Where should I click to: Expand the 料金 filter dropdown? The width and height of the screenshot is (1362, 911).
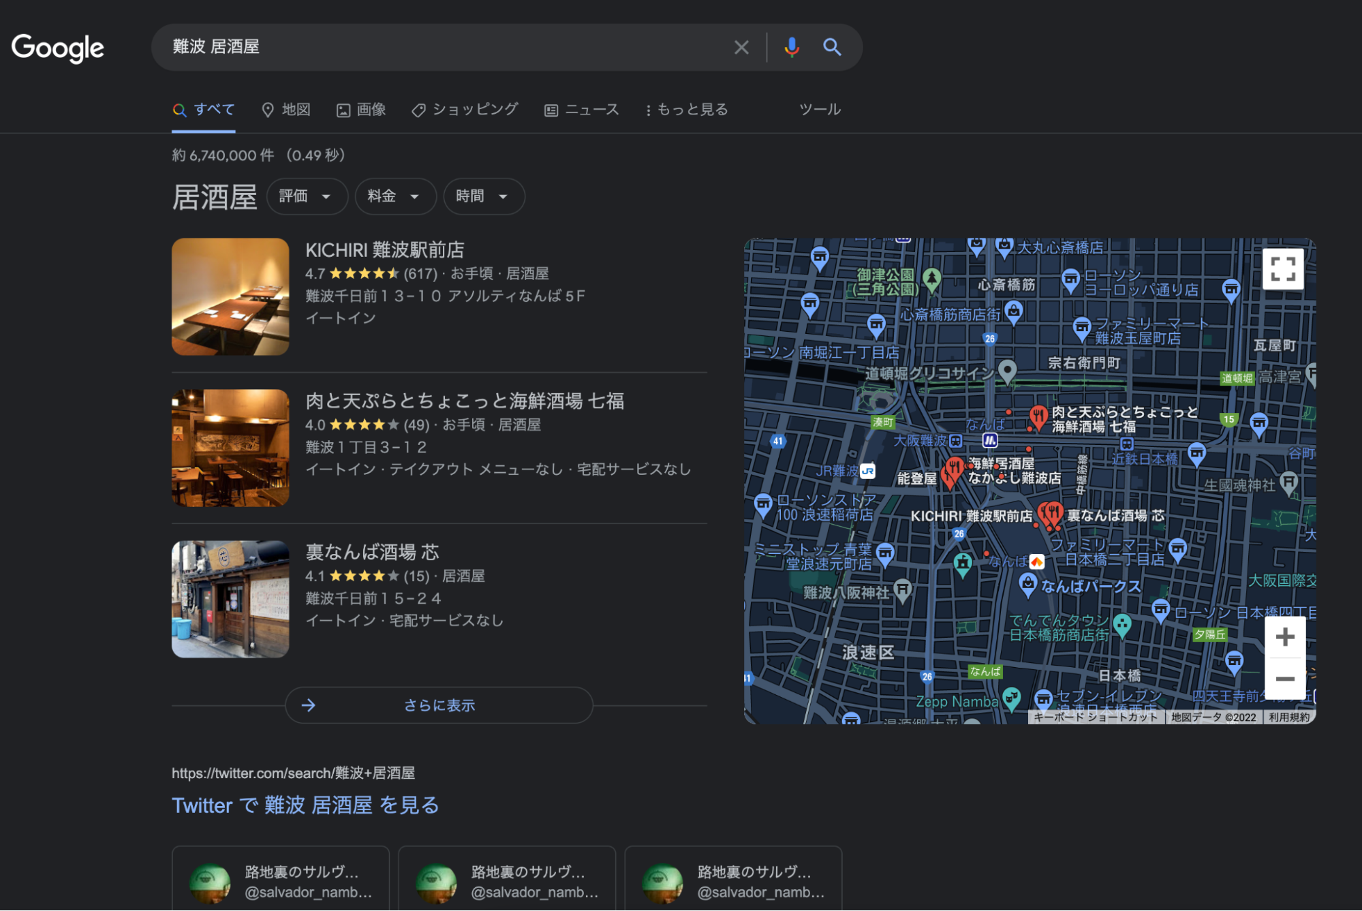[x=394, y=196]
